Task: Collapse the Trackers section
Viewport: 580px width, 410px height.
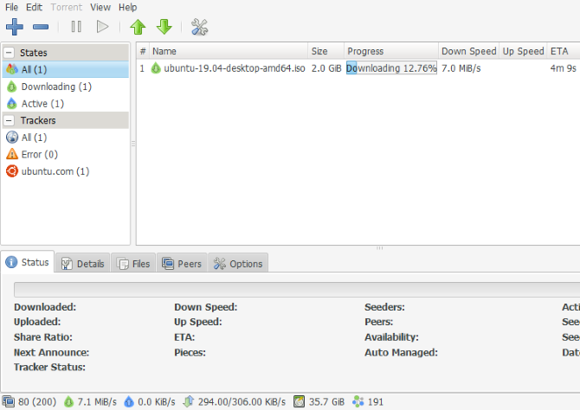Action: 10,120
